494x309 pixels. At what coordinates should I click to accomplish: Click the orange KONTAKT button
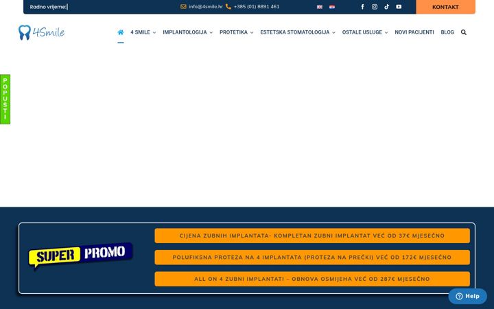445,7
